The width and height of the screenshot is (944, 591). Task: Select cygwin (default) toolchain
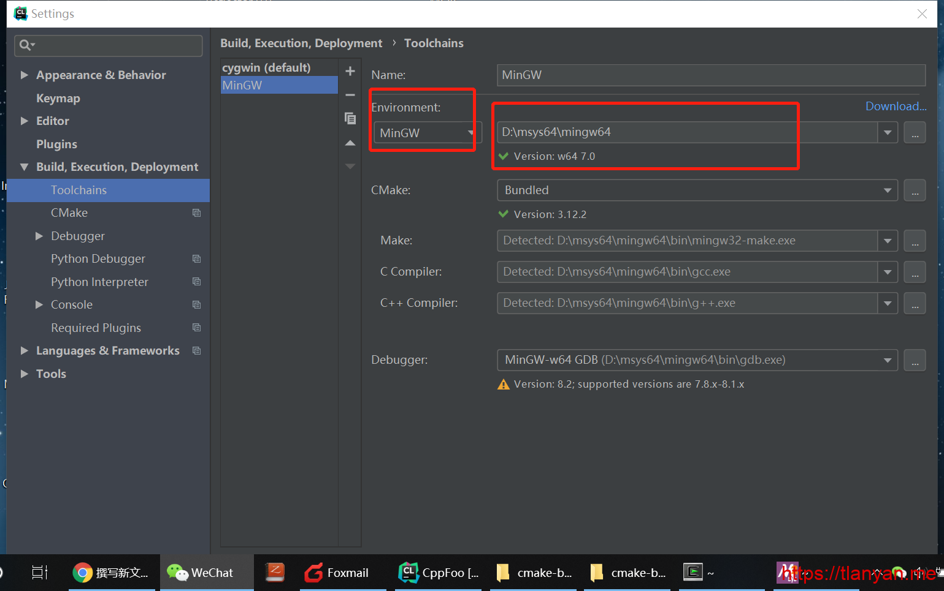(x=266, y=67)
